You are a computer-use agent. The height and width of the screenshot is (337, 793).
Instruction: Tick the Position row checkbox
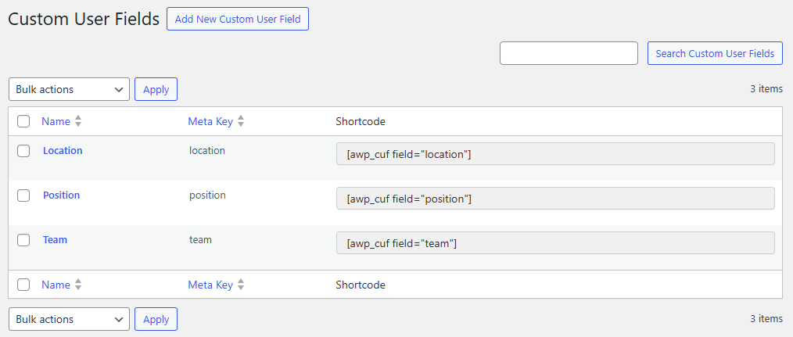23,195
